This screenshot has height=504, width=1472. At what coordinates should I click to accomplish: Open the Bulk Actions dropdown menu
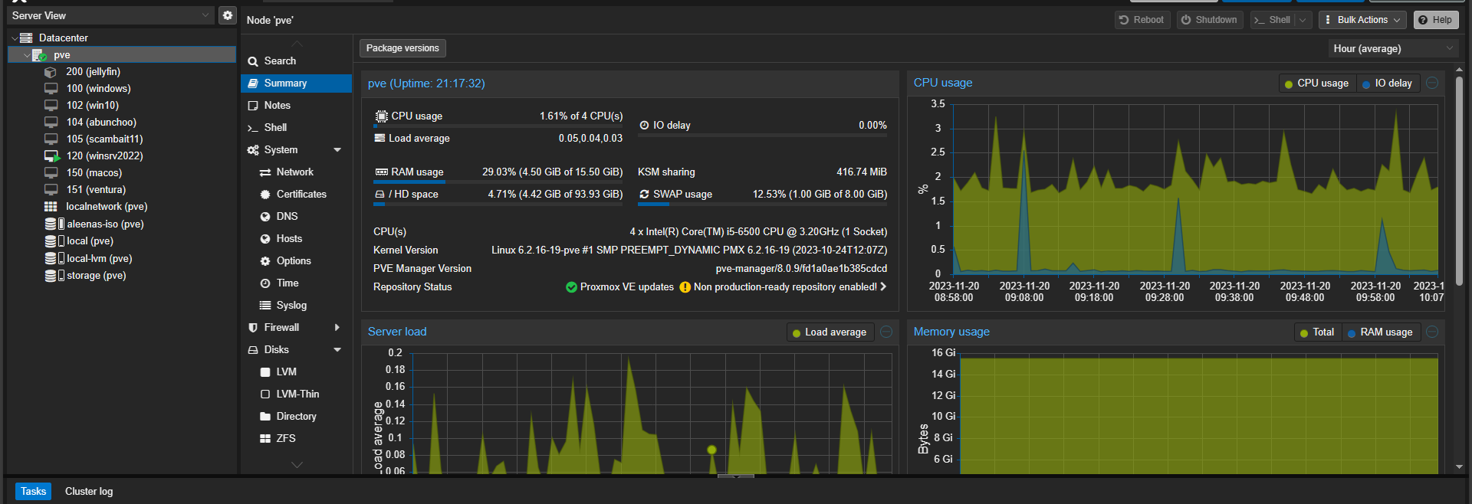(1362, 20)
